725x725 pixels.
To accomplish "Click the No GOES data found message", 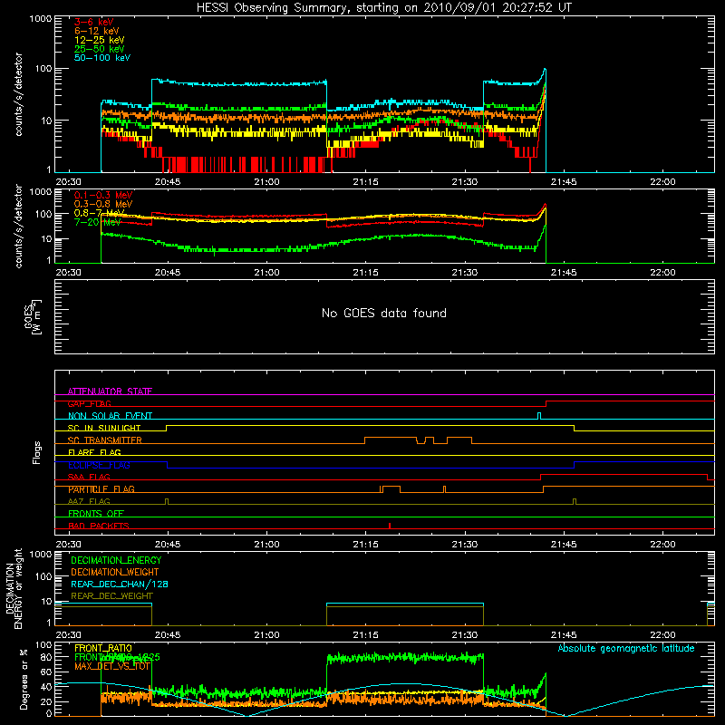I will (x=383, y=313).
